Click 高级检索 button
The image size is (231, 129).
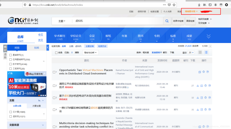click(x=190, y=21)
